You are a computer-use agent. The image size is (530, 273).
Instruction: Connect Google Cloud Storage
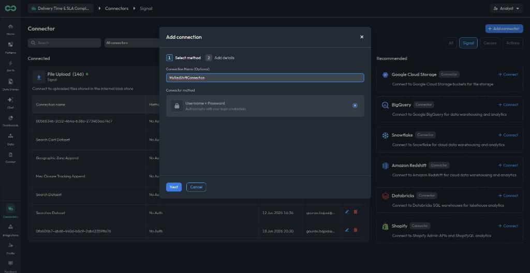508,74
